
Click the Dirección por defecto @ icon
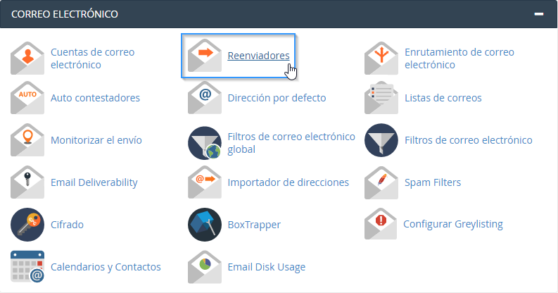click(x=205, y=98)
